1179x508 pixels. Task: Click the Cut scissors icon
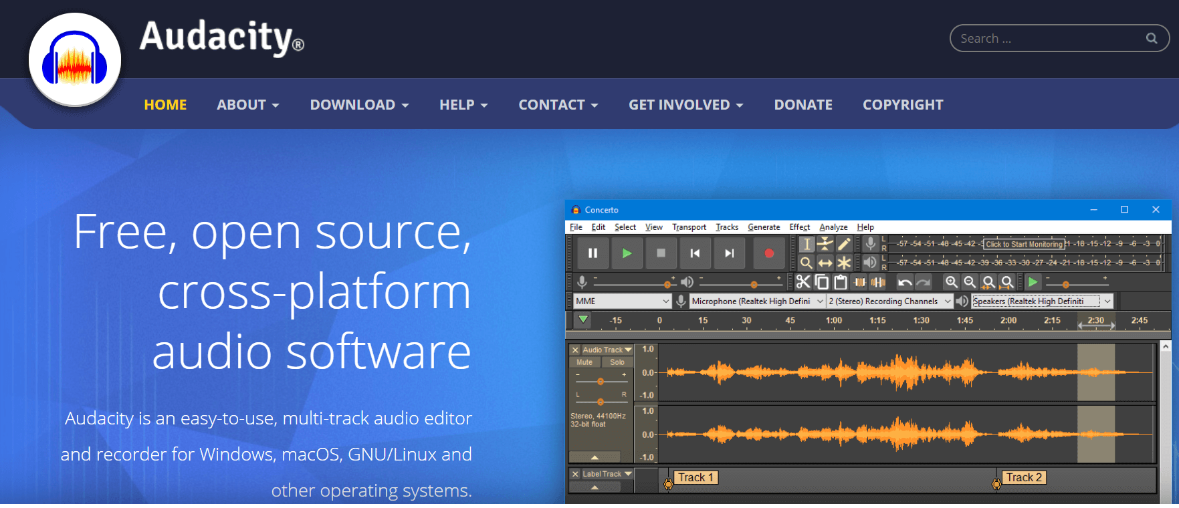pyautogui.click(x=803, y=282)
